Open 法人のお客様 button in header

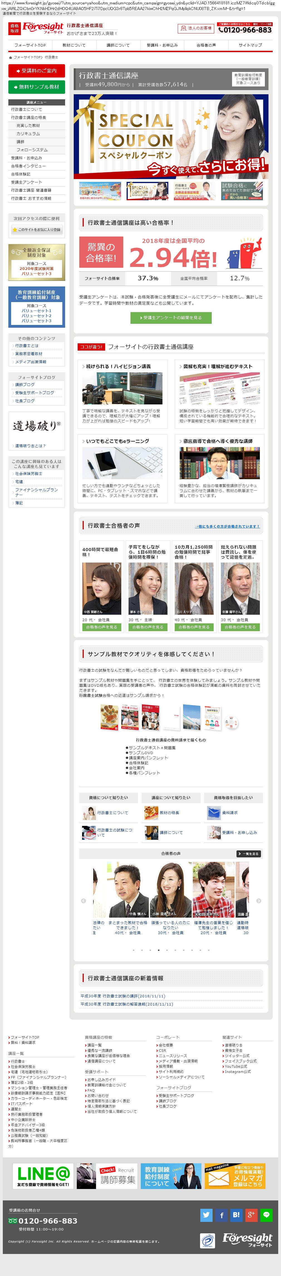(x=196, y=28)
